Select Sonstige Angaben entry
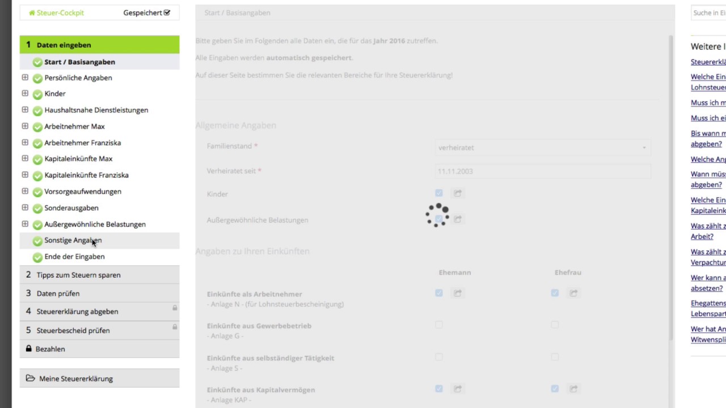Screen dimensions: 726x408 click(99, 240)
